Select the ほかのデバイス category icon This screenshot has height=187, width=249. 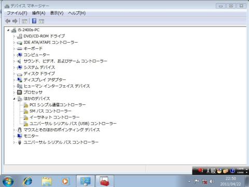tap(20, 99)
